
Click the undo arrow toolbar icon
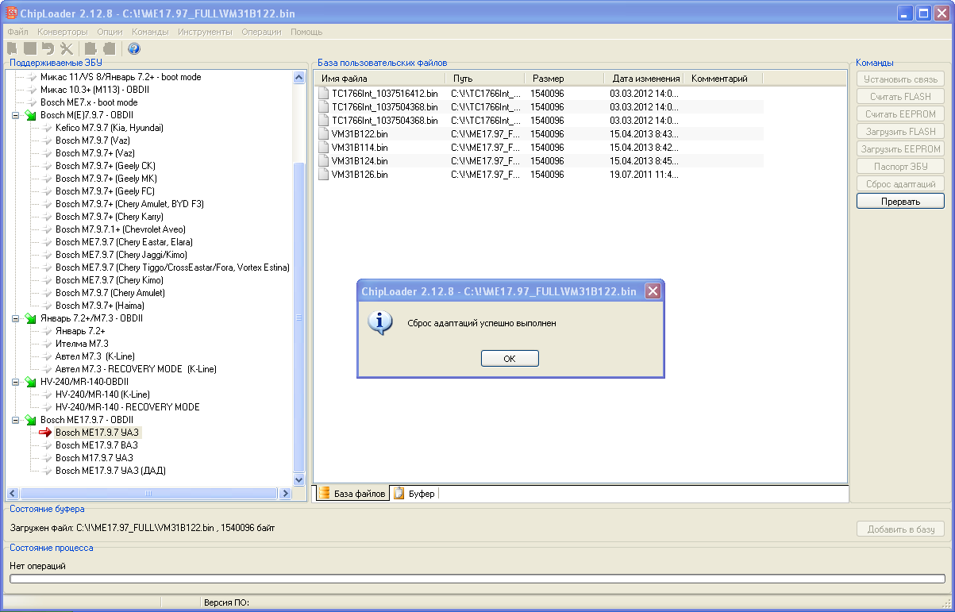[48, 48]
